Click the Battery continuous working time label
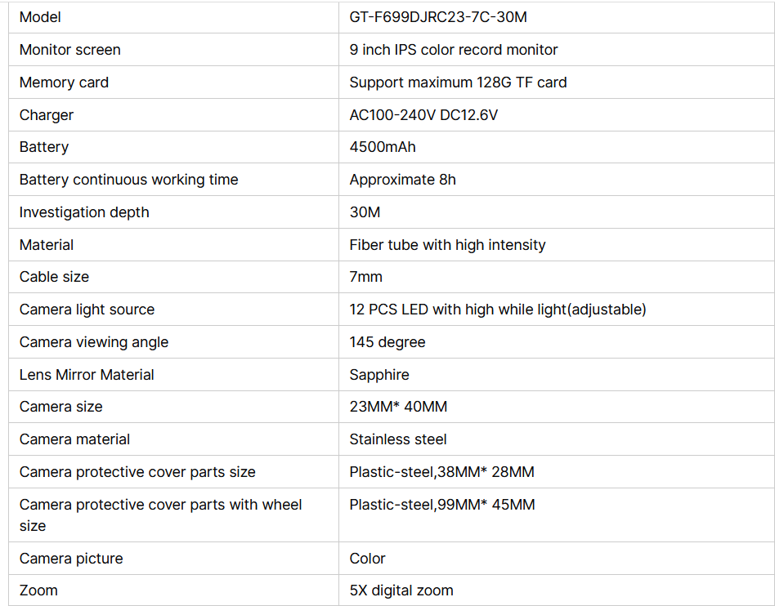 click(128, 180)
